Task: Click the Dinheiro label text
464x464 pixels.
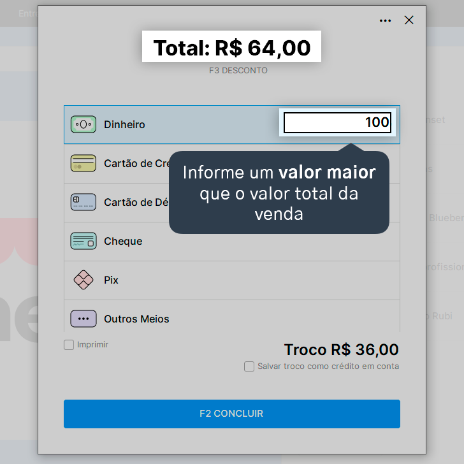Action: [124, 124]
